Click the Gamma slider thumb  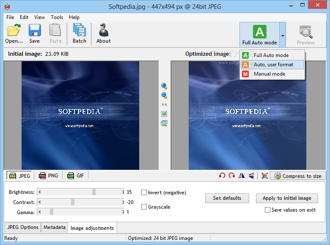tap(52, 212)
